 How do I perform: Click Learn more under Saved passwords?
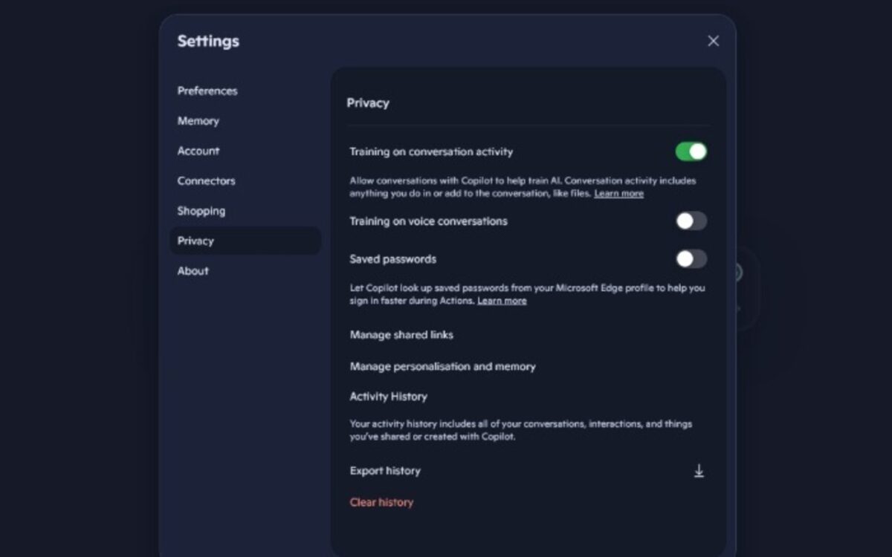click(502, 301)
